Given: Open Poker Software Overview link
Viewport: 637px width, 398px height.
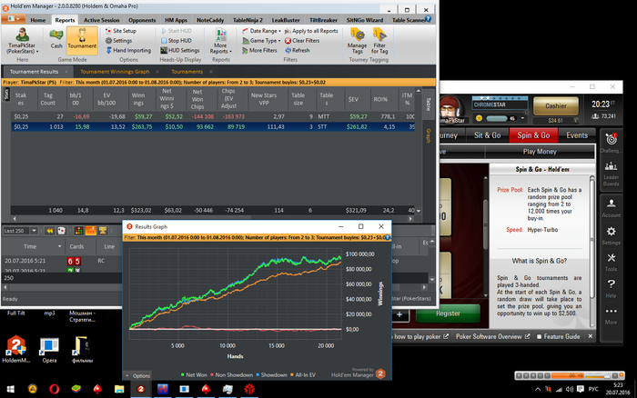Looking at the screenshot, I should click(493, 336).
